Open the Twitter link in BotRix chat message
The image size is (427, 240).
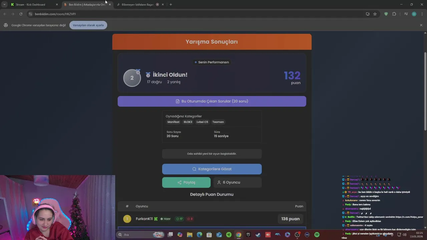point(409,217)
